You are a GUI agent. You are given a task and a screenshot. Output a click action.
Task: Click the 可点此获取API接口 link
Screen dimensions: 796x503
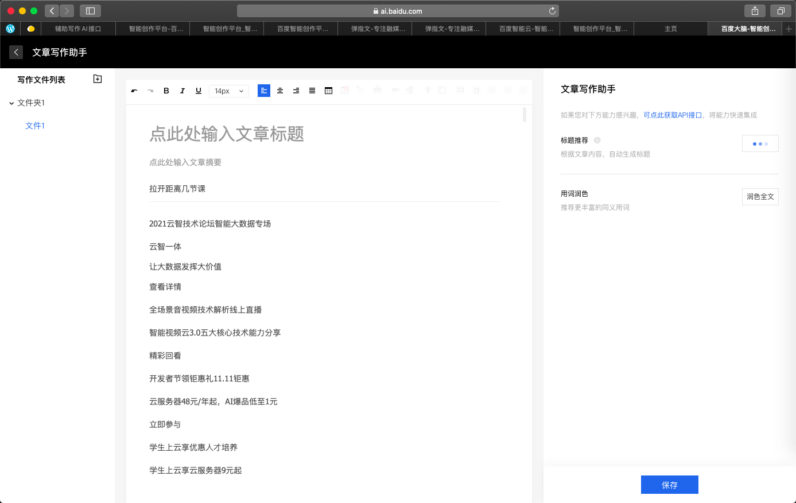673,115
